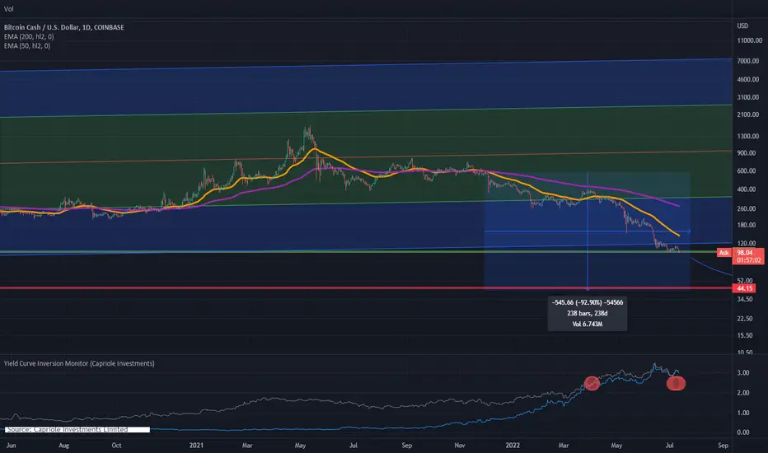Click the 120.00 price axis label
The image size is (768, 453).
click(747, 244)
